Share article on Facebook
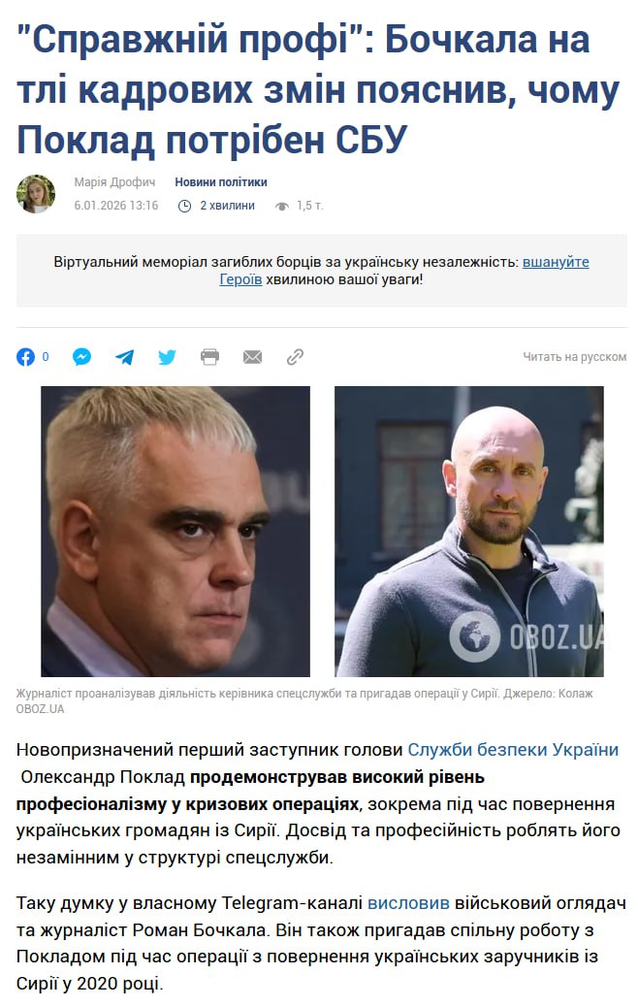The width and height of the screenshot is (638, 1007). pos(25,357)
